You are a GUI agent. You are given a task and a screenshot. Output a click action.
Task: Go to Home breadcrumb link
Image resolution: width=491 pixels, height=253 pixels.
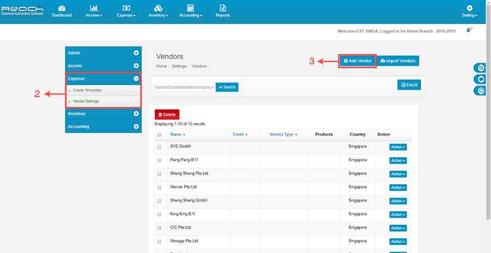161,66
